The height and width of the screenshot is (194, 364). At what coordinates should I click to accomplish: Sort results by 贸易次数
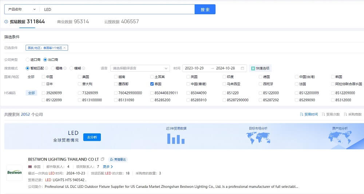tap(331, 114)
